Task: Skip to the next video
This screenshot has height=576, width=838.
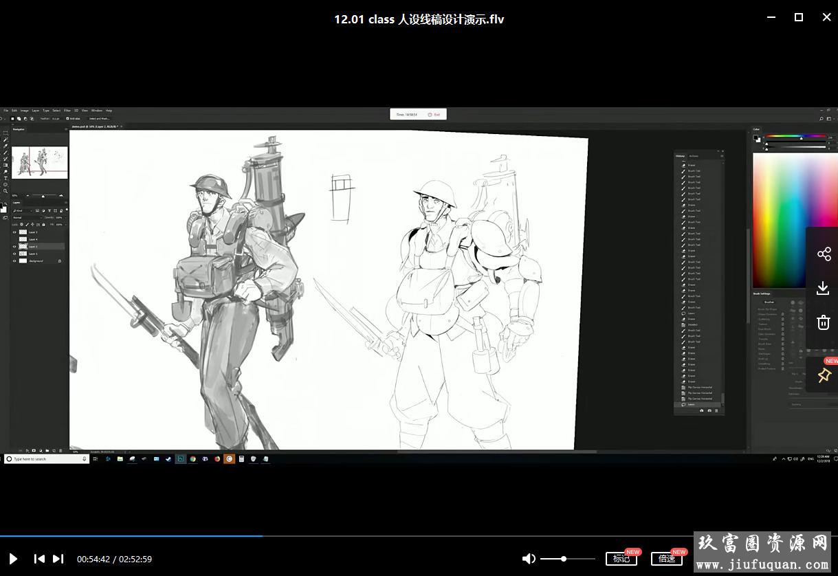Action: click(x=58, y=559)
